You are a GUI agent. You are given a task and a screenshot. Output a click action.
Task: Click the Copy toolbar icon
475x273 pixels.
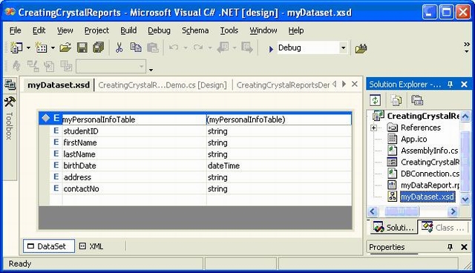(x=135, y=47)
